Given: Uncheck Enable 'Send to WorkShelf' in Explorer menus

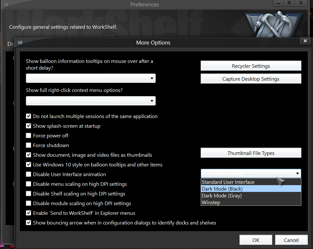Looking at the screenshot, I should (28, 213).
